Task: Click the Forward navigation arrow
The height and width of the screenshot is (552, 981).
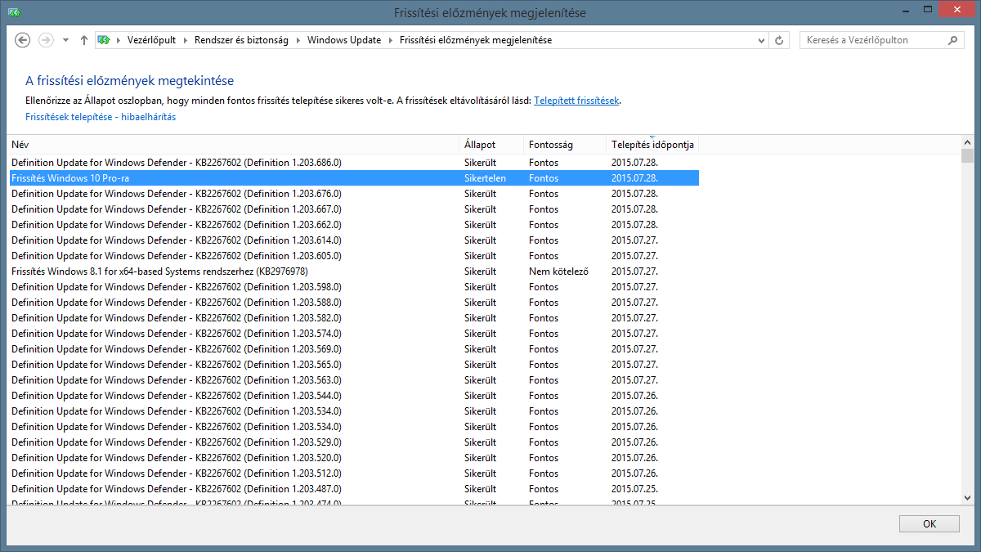Action: coord(47,40)
